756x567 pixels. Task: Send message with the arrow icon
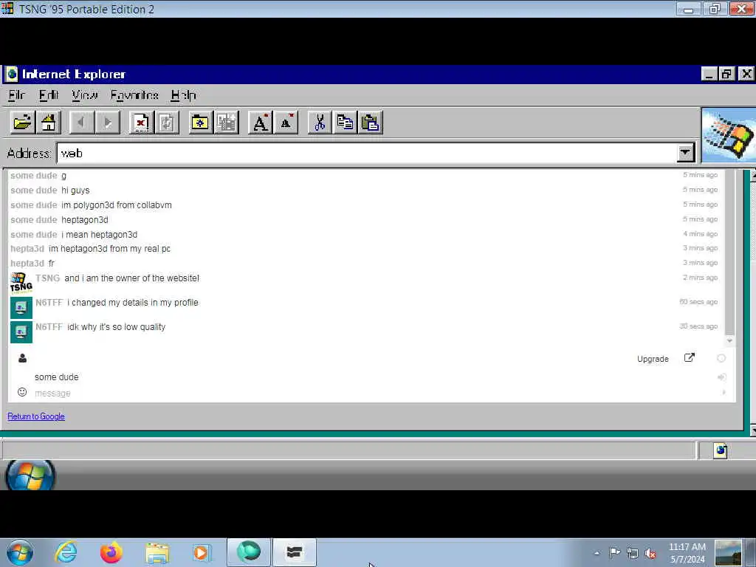click(x=724, y=393)
